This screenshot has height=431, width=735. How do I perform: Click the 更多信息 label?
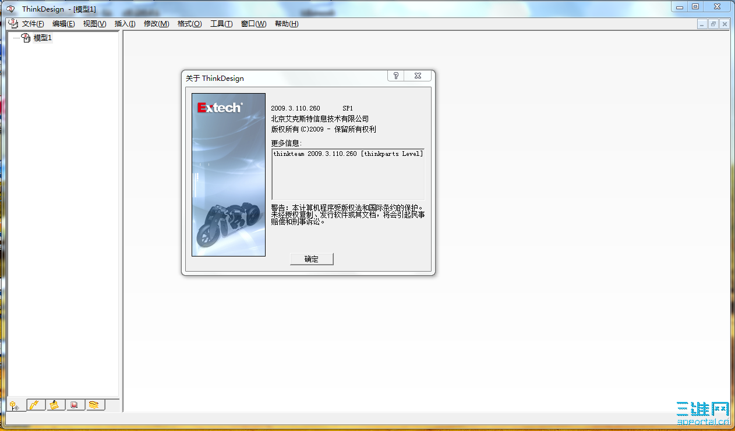(x=287, y=143)
